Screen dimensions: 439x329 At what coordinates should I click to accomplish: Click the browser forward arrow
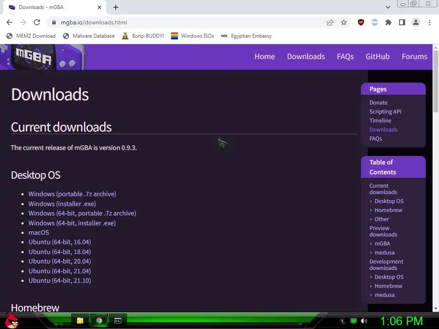[x=23, y=22]
